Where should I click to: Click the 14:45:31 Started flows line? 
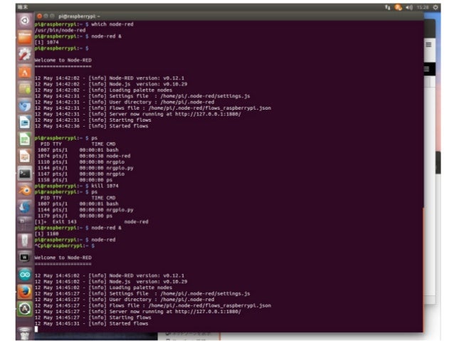coord(92,324)
